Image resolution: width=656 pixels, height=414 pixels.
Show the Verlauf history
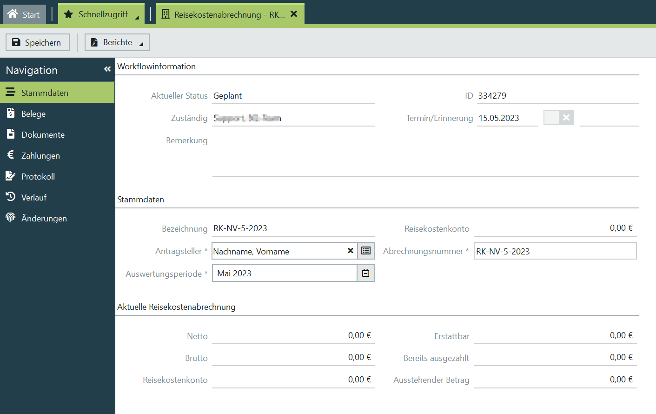coord(34,198)
